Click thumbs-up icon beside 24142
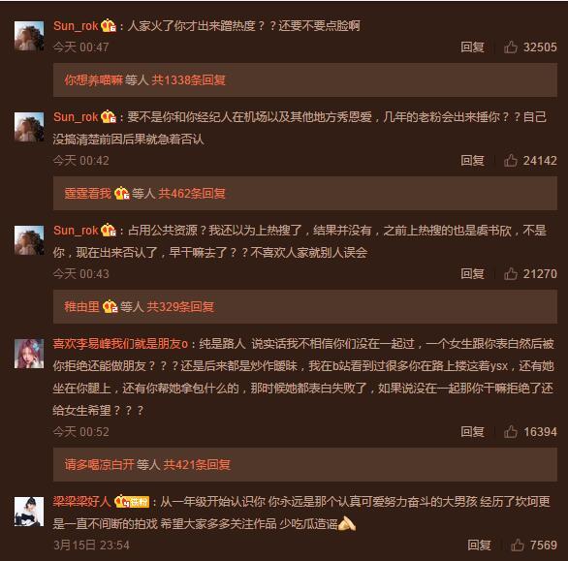Viewport: 568px width, 561px height. click(x=511, y=161)
